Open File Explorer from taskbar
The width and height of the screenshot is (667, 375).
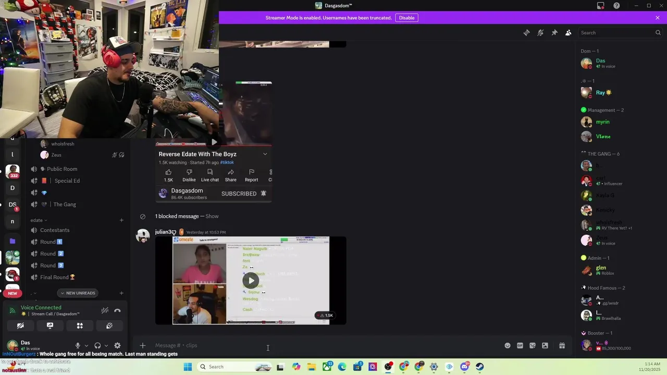coord(312,367)
